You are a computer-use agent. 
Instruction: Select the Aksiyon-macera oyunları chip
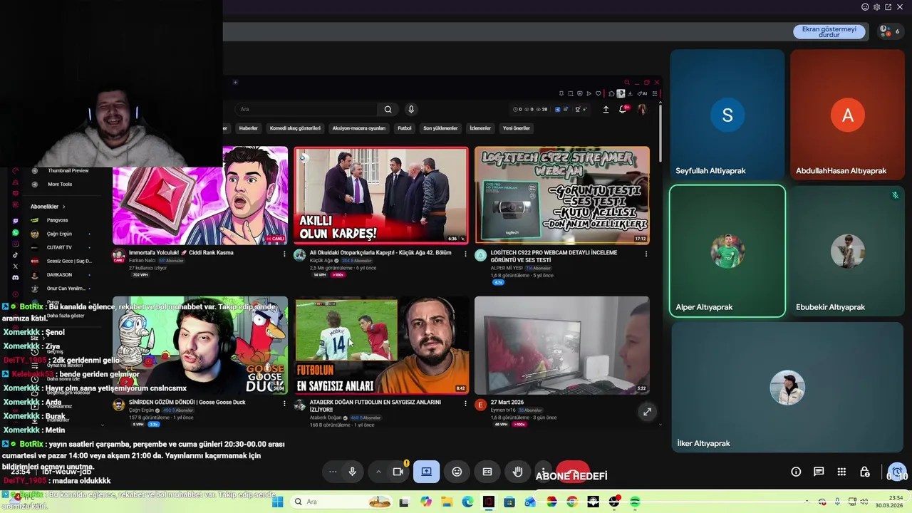(x=358, y=128)
